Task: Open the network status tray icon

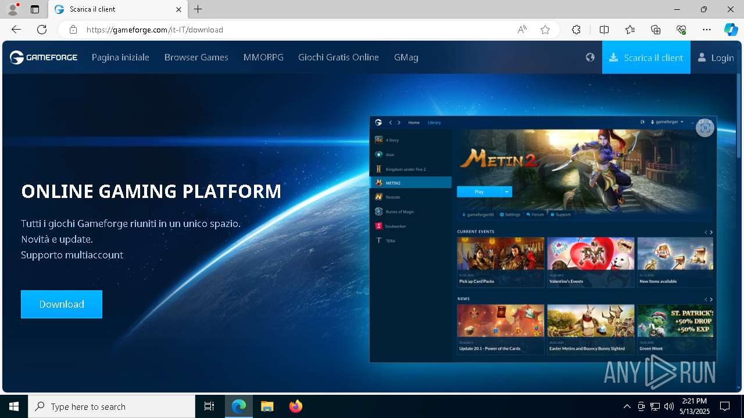Action: [x=654, y=406]
